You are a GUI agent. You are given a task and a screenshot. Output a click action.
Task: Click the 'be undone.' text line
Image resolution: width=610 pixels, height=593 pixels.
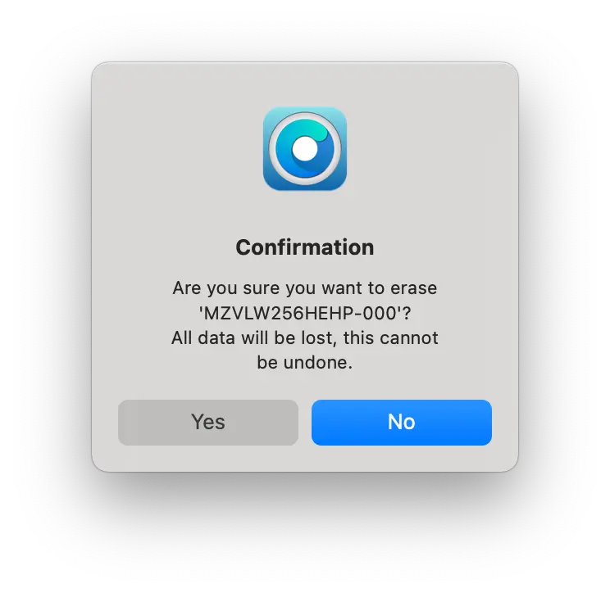pos(305,363)
